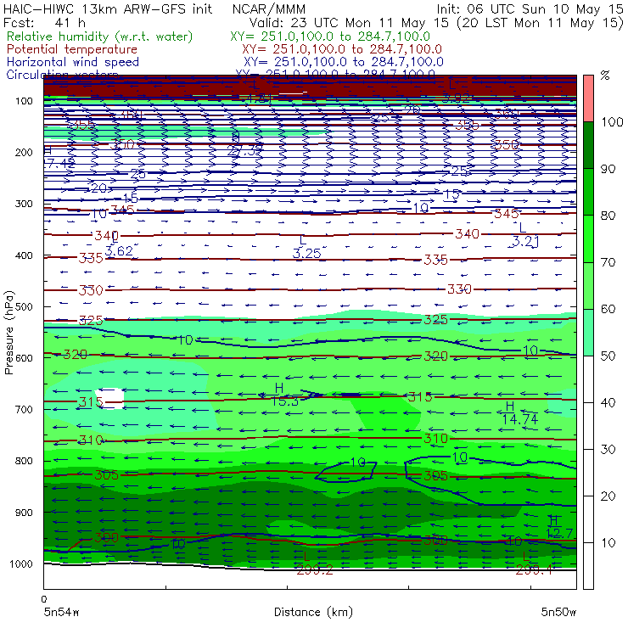Select the 'Relative humidity (w.r.t. water)' legend label

click(100, 36)
